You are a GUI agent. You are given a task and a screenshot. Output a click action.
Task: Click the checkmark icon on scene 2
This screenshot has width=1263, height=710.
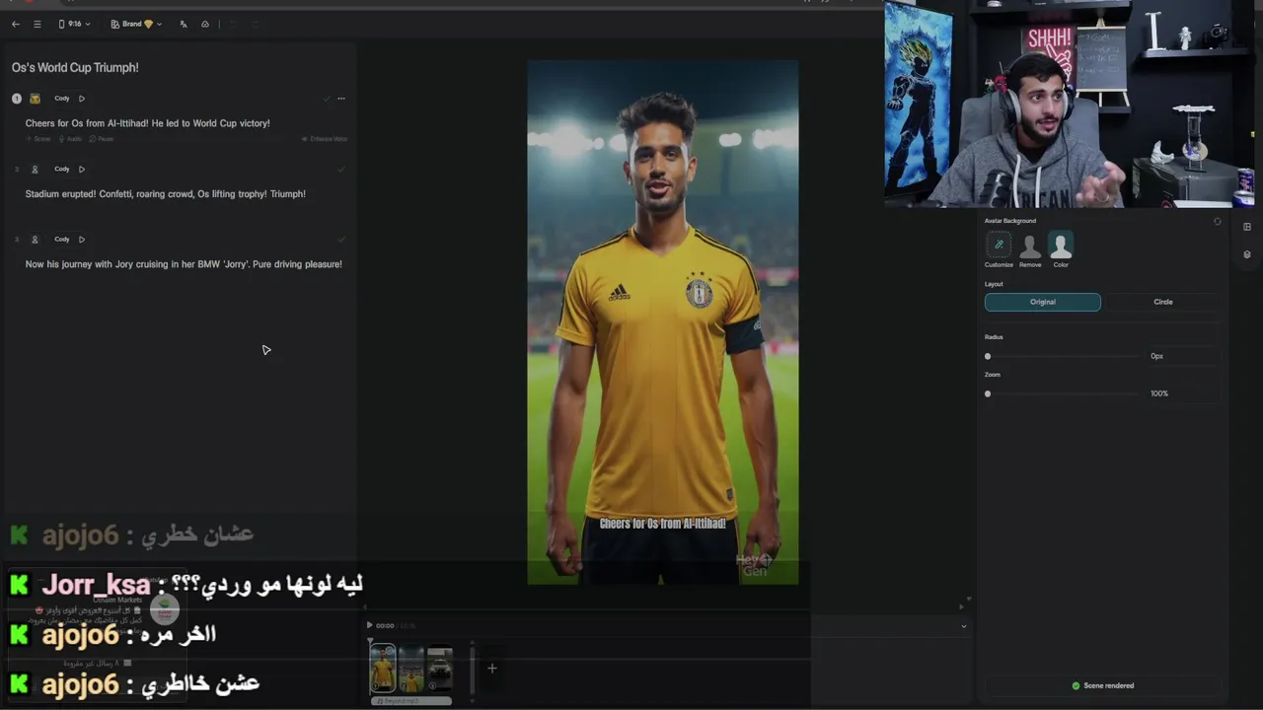pyautogui.click(x=341, y=169)
